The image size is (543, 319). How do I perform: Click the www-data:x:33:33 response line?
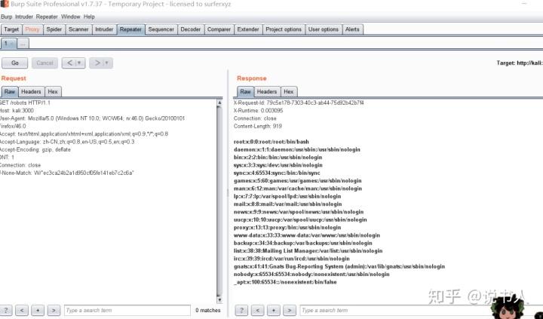tap(307, 235)
